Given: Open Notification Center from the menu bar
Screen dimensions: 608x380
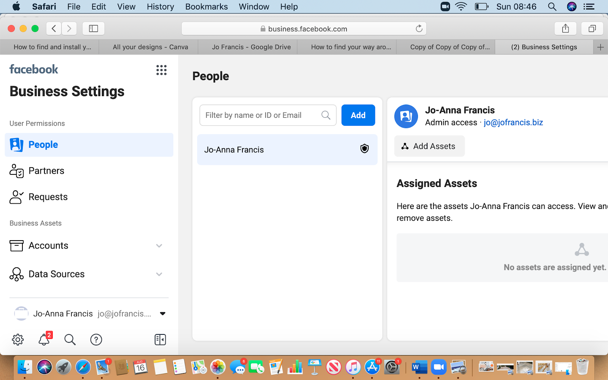Looking at the screenshot, I should click(x=589, y=6).
